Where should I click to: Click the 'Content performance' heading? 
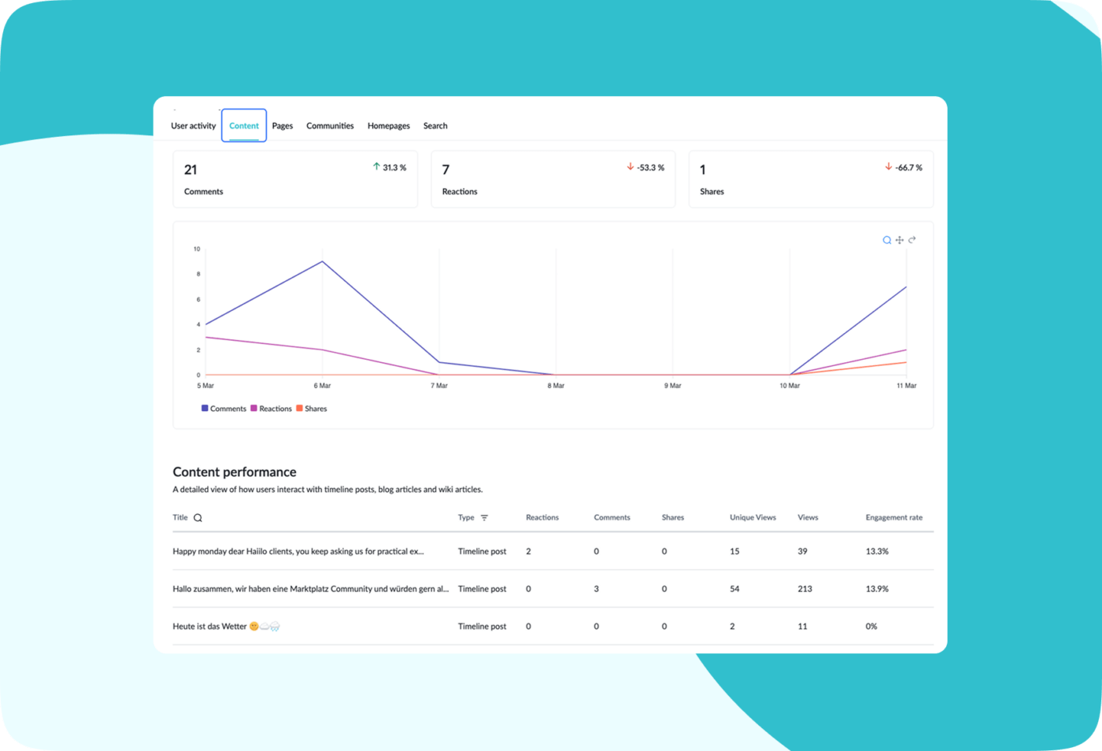click(x=235, y=472)
